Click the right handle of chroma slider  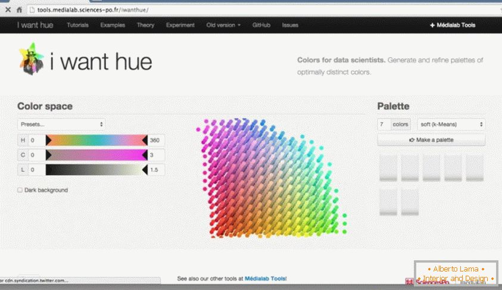pos(145,155)
